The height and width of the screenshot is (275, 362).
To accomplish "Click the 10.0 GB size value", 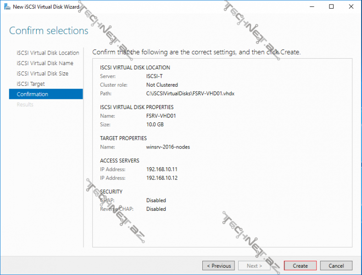I will pos(155,124).
